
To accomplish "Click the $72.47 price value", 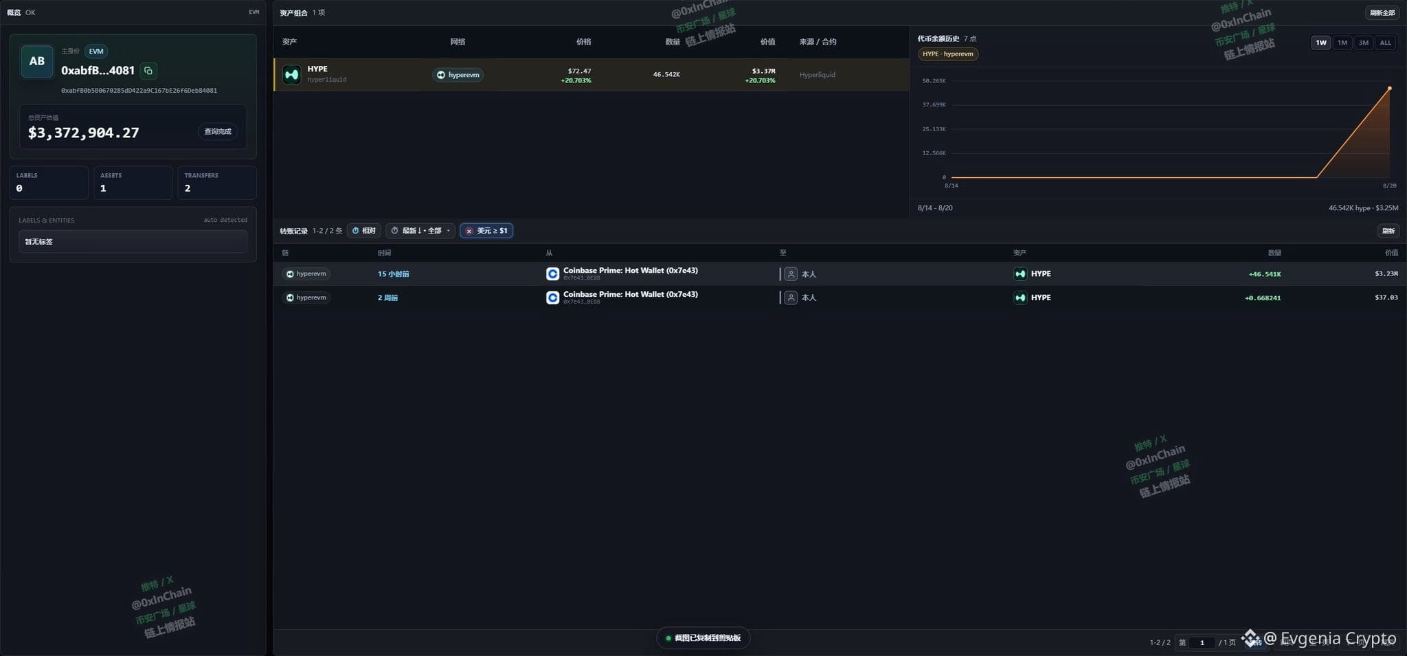I will point(579,71).
